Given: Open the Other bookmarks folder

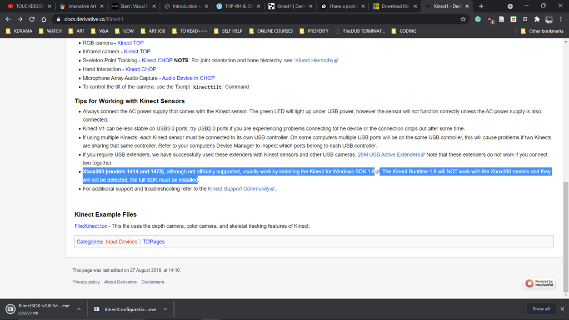Looking at the screenshot, I should pyautogui.click(x=542, y=31).
